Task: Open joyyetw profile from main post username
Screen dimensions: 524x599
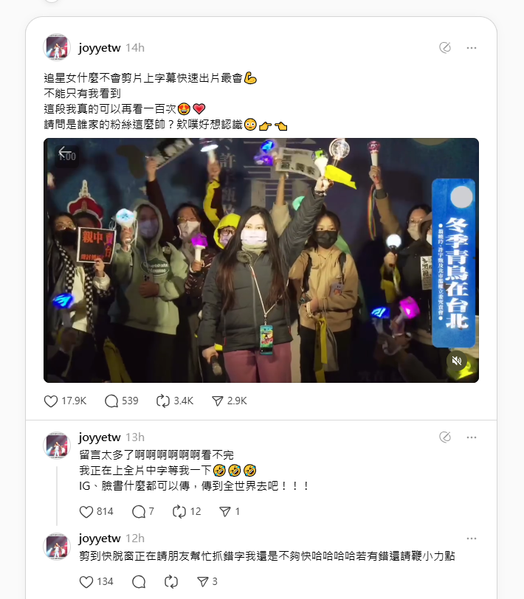Action: pos(100,48)
